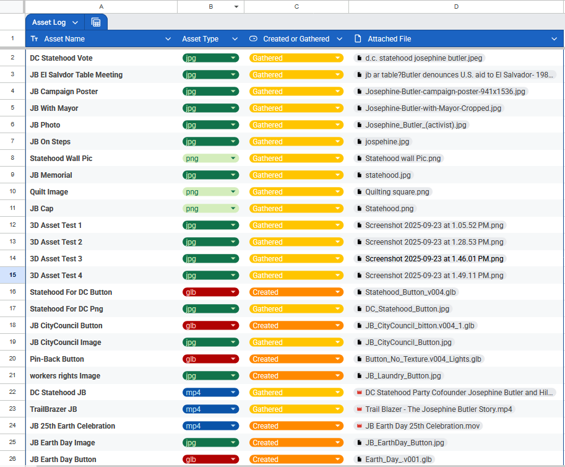565x467 pixels.
Task: Open the Attached File column options chevron
Action: click(x=554, y=39)
